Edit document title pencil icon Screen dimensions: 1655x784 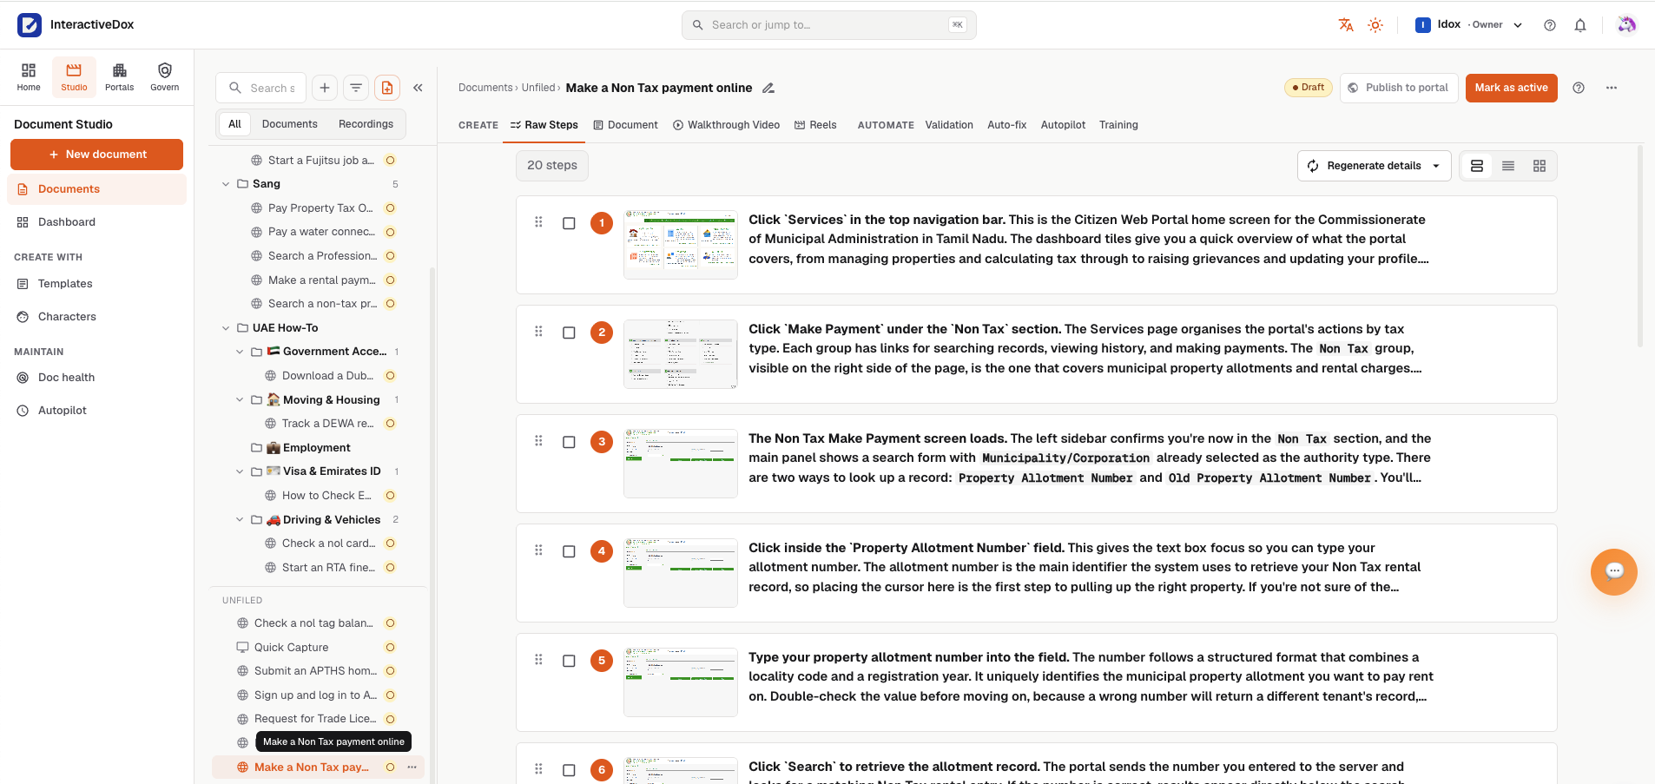click(x=768, y=88)
